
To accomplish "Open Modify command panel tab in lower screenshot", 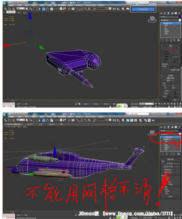I will [165, 127].
